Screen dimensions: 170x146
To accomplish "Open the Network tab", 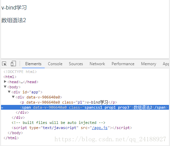I will point(97,64).
